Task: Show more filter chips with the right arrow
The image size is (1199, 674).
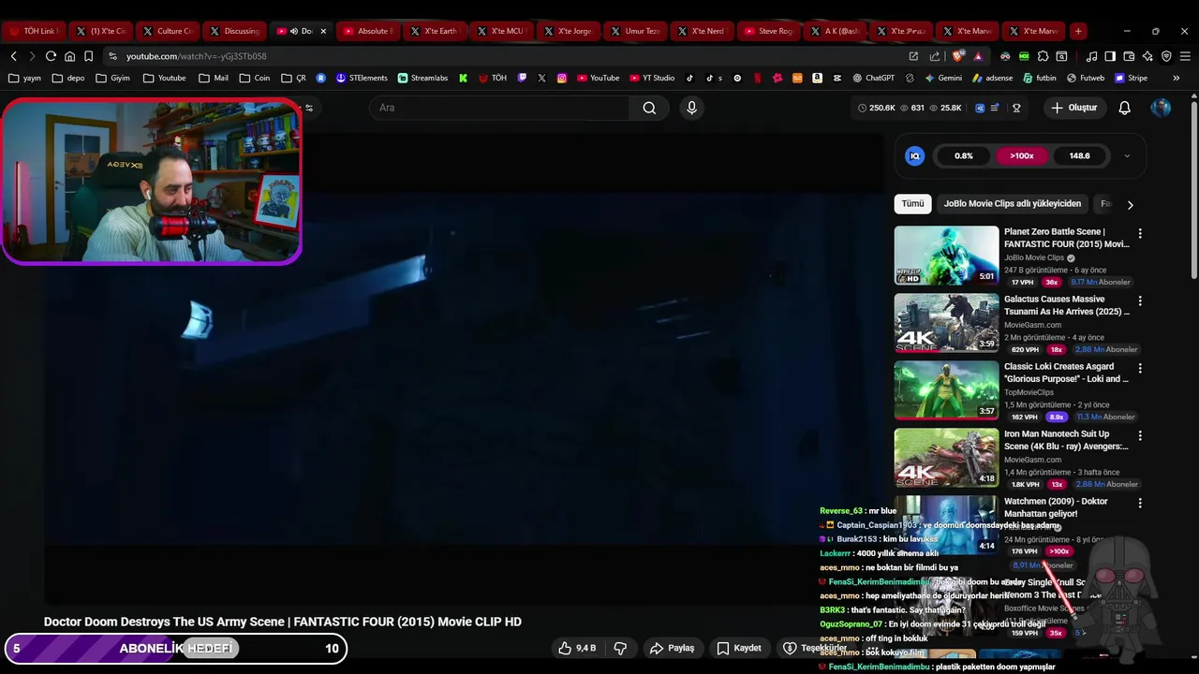Action: pyautogui.click(x=1130, y=204)
